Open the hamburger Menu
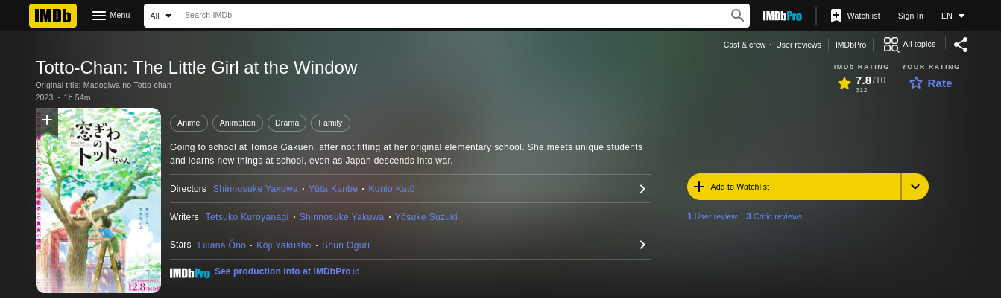 point(111,16)
